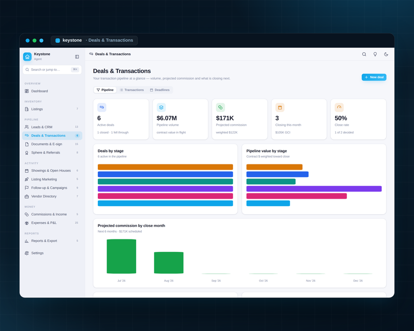
Task: Open Documents & E-sign page
Action: pyautogui.click(x=52, y=144)
